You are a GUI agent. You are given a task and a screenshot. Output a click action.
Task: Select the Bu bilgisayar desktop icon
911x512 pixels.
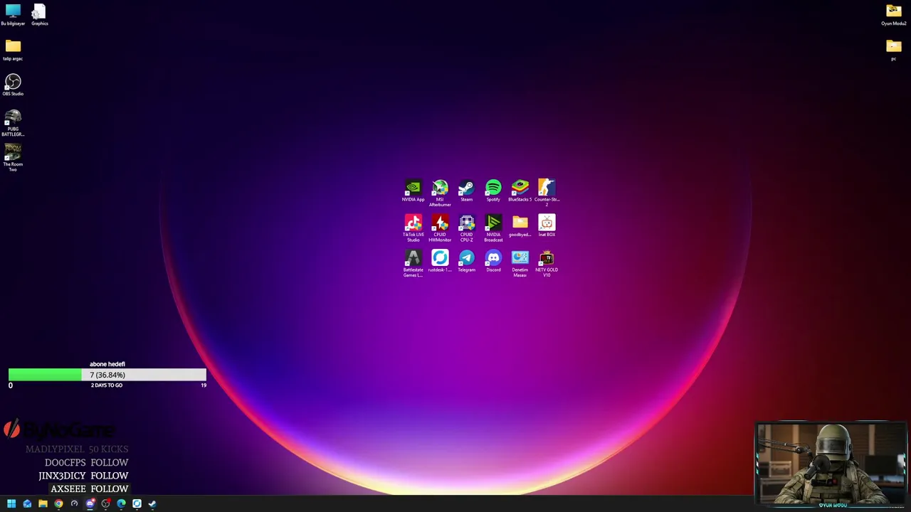pos(13,15)
